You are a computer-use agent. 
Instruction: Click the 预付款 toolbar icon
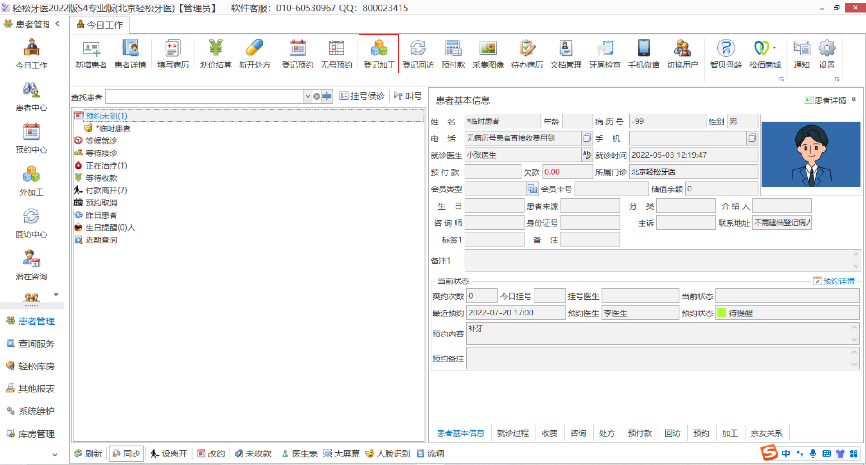(453, 54)
